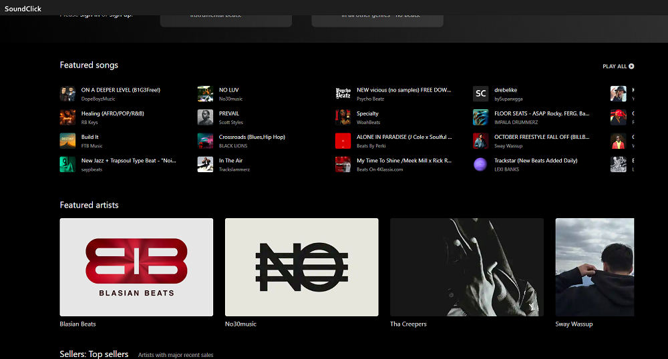Click the Play All button icon
668x359 pixels.
tap(631, 66)
